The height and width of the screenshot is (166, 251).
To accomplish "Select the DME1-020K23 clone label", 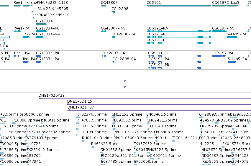I will pos(52,96).
